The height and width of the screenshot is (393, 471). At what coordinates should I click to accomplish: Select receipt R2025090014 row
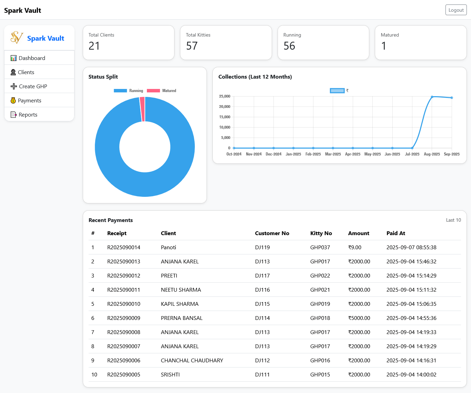124,247
